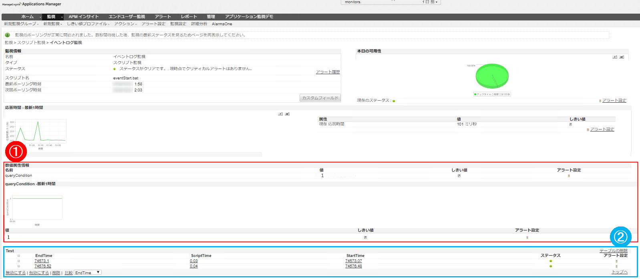The height and width of the screenshot is (279, 640).
Task: Click the alert setting icon in the queryCondition row
Action: (x=569, y=176)
